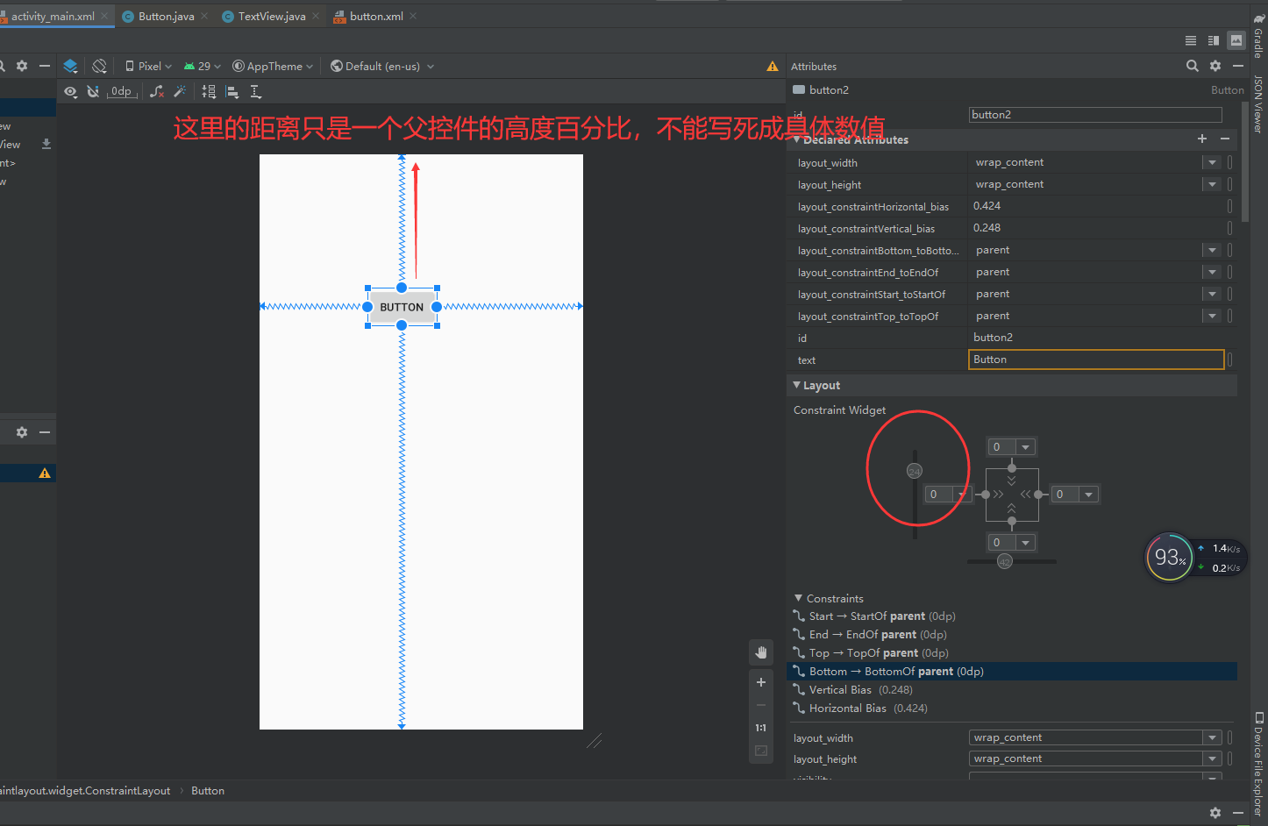Select the BUTTON widget on canvas
The height and width of the screenshot is (826, 1268).
click(x=402, y=307)
